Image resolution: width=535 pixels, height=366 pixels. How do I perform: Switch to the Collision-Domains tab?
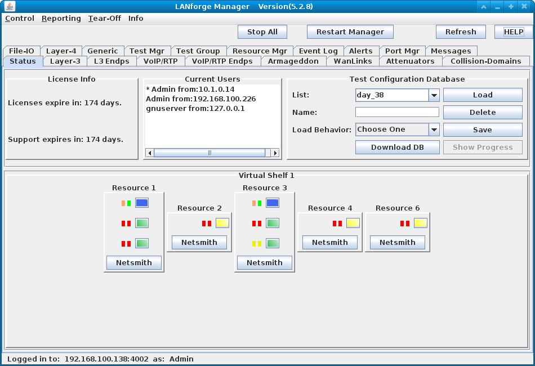486,61
